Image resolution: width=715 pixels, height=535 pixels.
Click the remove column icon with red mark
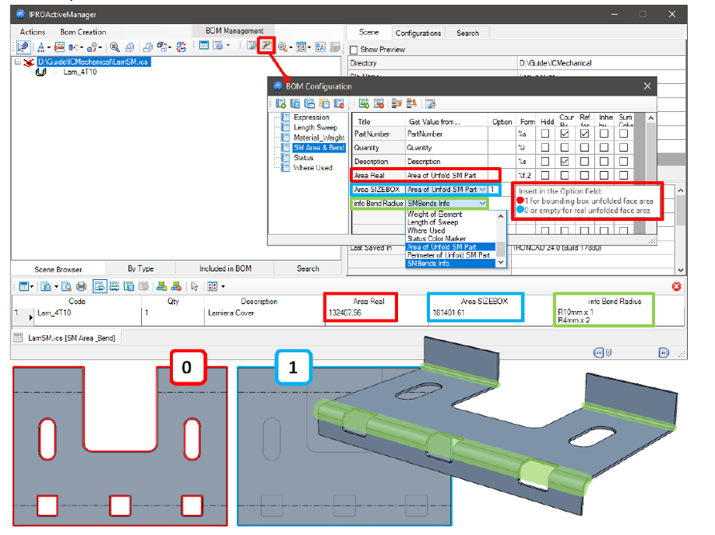point(379,104)
